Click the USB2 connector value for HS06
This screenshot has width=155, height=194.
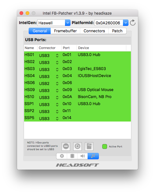coord(44,83)
